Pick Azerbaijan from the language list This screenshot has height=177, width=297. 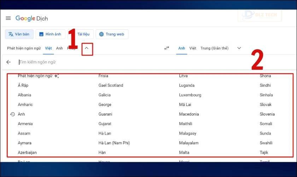(27, 153)
